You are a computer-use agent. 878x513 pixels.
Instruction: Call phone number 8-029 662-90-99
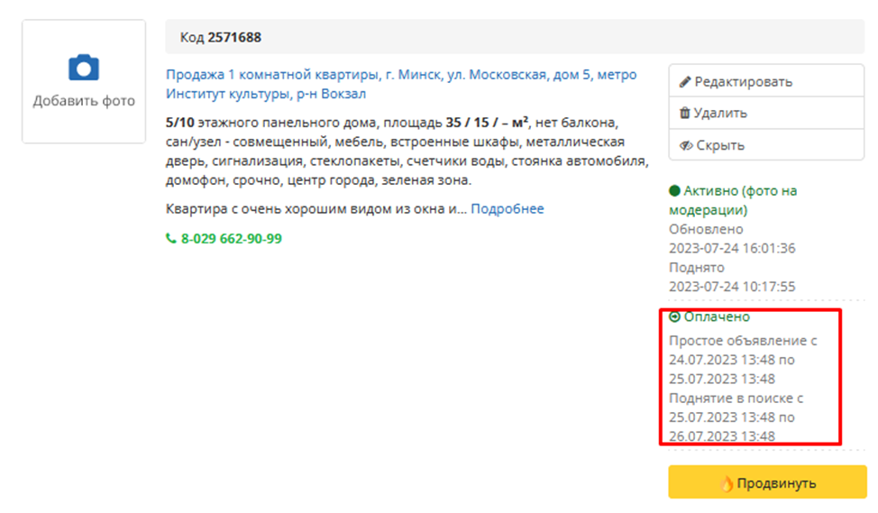[232, 239]
